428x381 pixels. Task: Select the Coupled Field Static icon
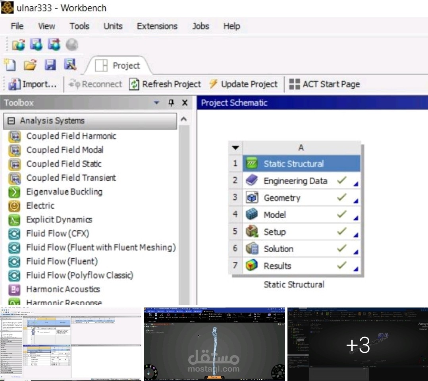point(14,164)
